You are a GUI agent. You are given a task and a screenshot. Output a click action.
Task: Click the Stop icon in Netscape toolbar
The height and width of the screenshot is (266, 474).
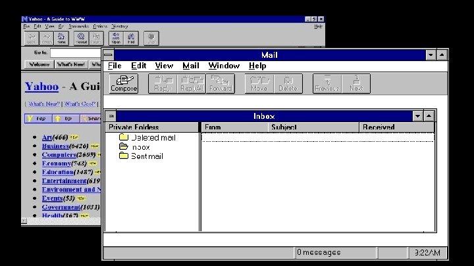click(151, 38)
